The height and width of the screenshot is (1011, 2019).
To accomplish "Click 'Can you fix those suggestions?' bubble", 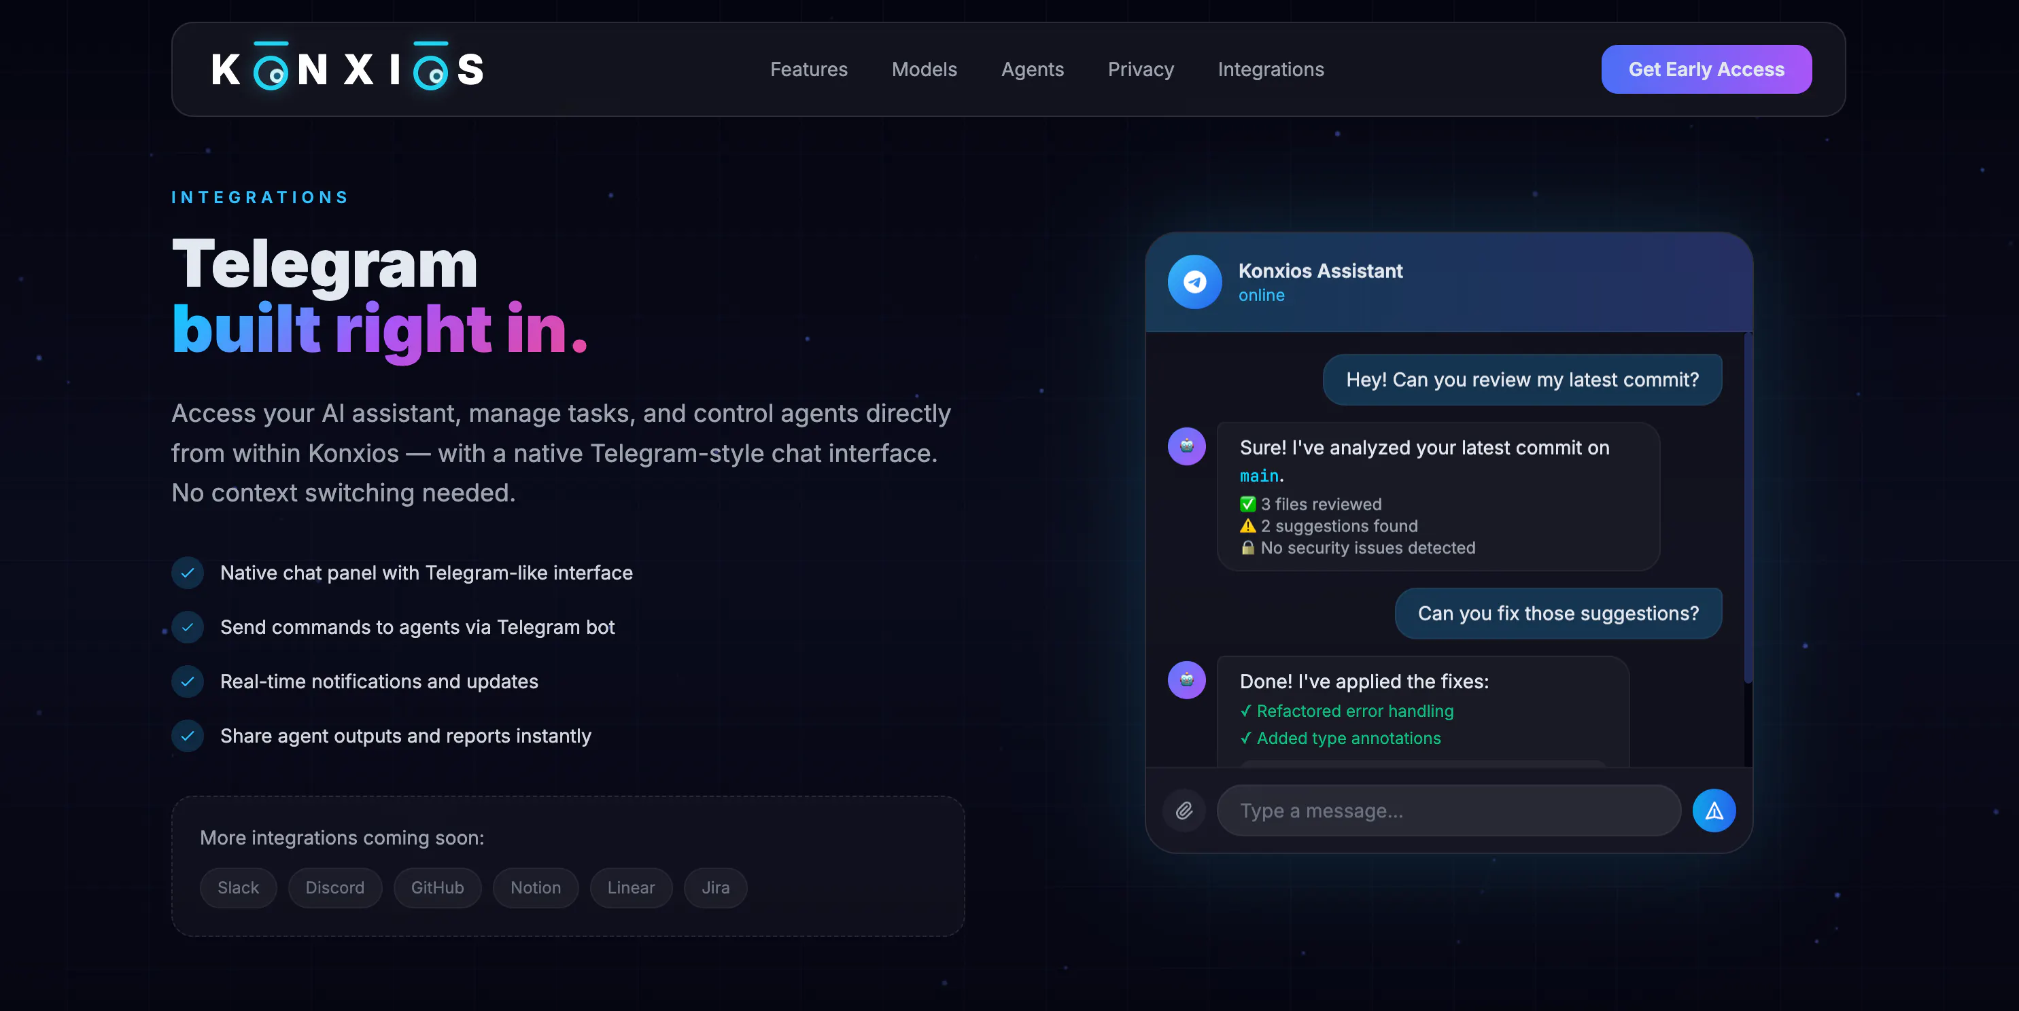I will click(1558, 613).
